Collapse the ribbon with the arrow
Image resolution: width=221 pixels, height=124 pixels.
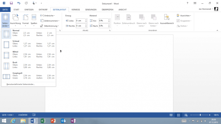tap(217, 30)
